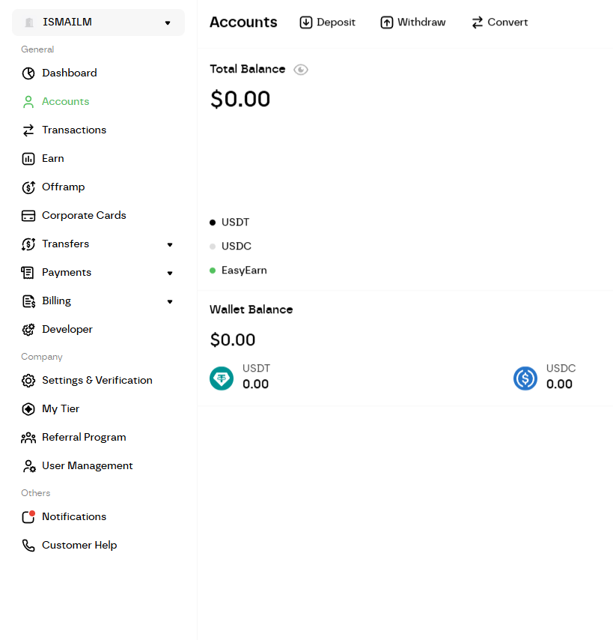Viewport: 613px width, 640px height.
Task: Click the Billing invoice icon
Action: click(x=28, y=301)
